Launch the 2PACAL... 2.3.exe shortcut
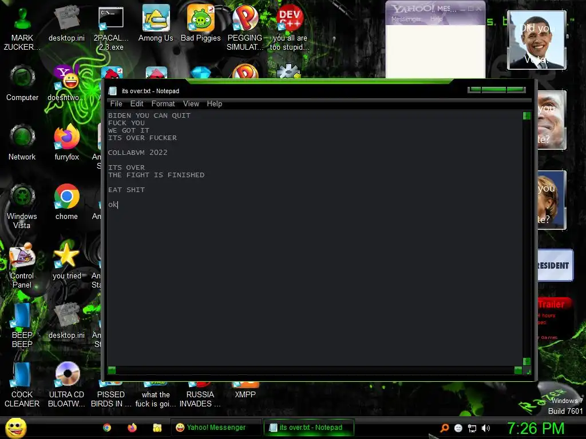This screenshot has width=586, height=439. tap(111, 29)
